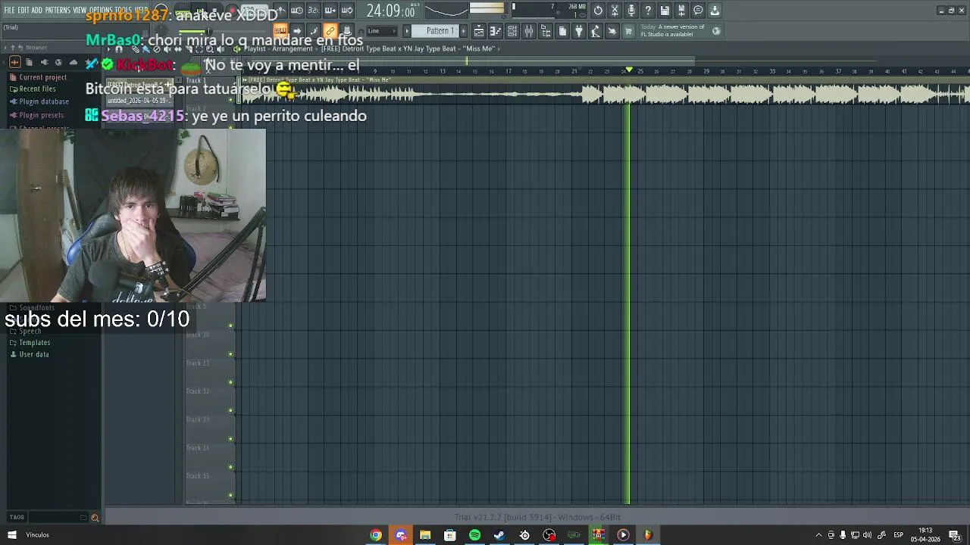Click the floppy disk save icon
This screenshot has width=970, height=545.
pyautogui.click(x=665, y=11)
